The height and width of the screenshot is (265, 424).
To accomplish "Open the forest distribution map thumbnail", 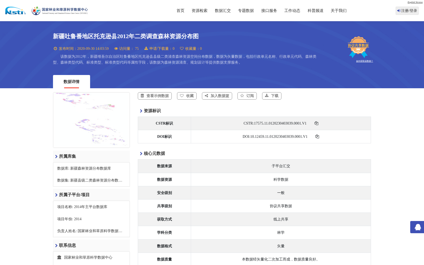I will click(91, 120).
